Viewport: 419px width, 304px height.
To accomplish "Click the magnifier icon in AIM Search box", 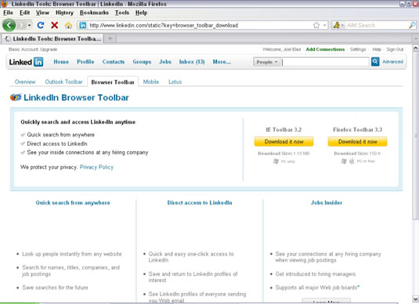I will pyautogui.click(x=412, y=25).
